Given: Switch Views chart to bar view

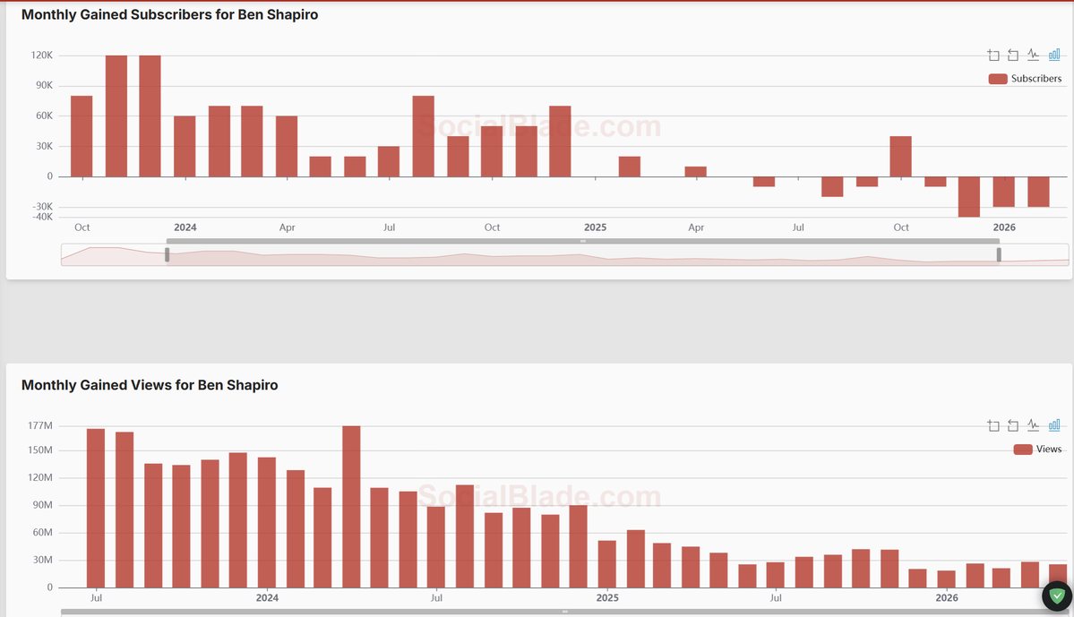Looking at the screenshot, I should click(1054, 425).
